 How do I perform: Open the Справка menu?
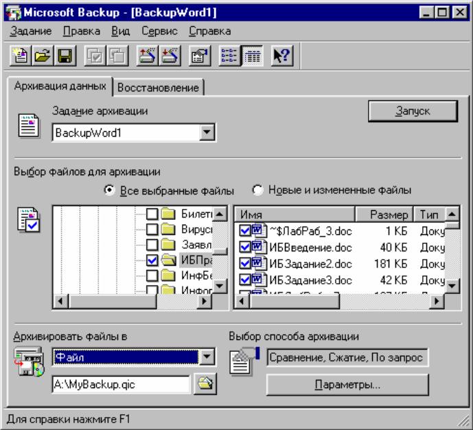(210, 31)
